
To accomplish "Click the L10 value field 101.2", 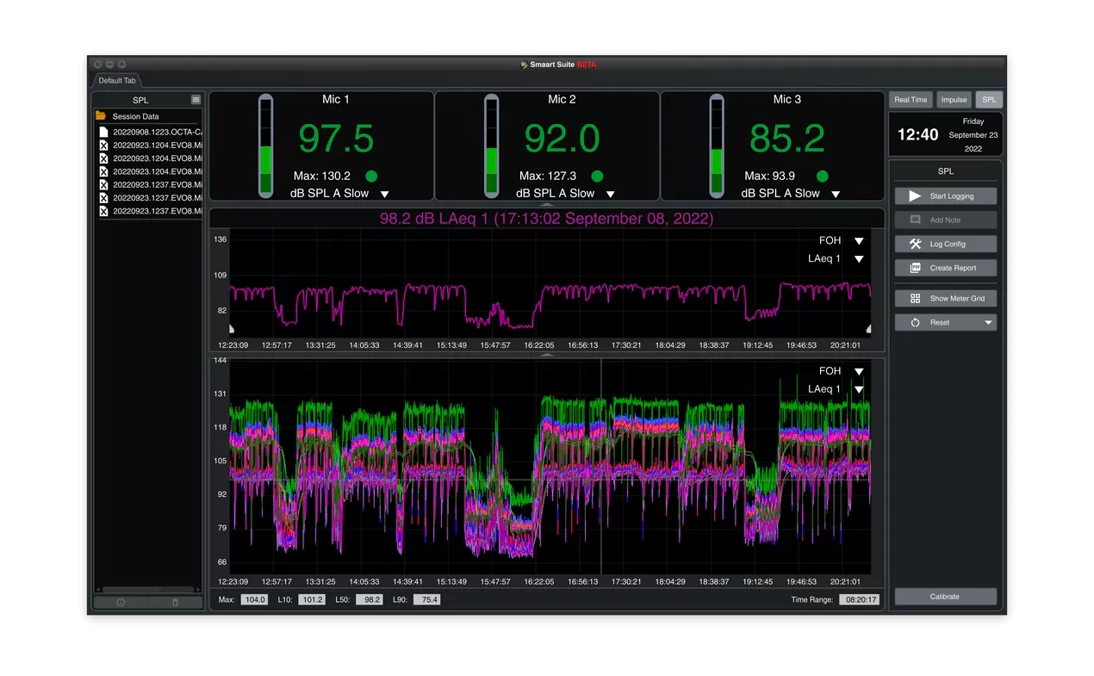I will click(312, 599).
